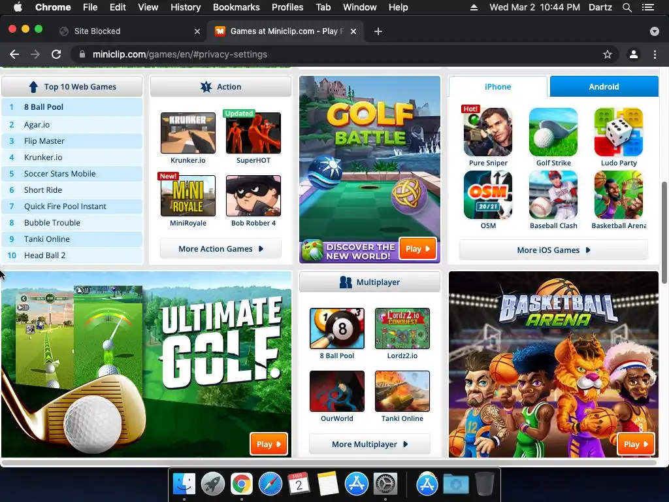This screenshot has width=669, height=502.
Task: Open Flip Master in the top 10 list
Action: [x=72, y=141]
